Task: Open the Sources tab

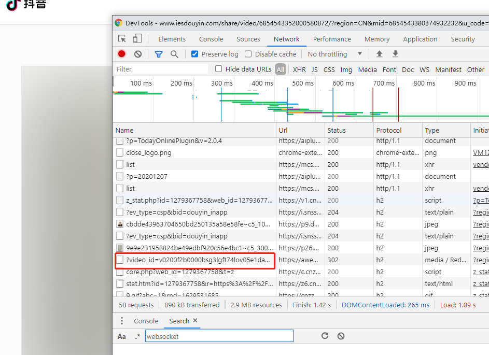Action: coord(248,39)
